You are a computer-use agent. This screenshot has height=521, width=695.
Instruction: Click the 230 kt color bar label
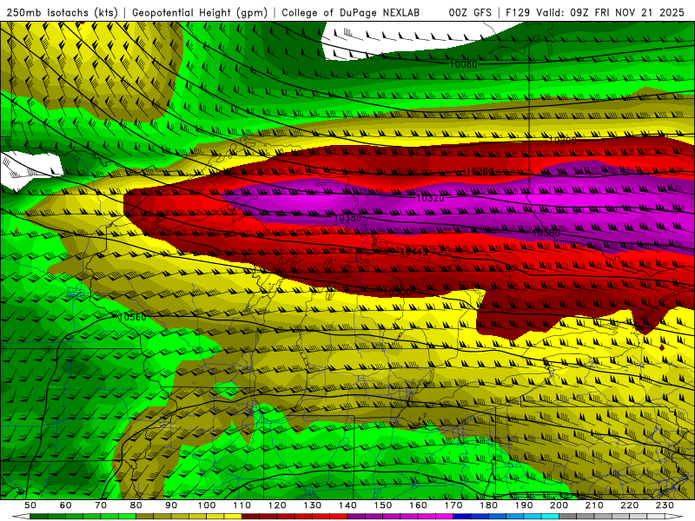[x=665, y=505]
